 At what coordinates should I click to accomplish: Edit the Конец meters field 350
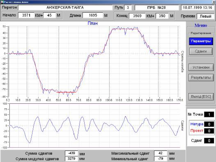click(x=162, y=16)
